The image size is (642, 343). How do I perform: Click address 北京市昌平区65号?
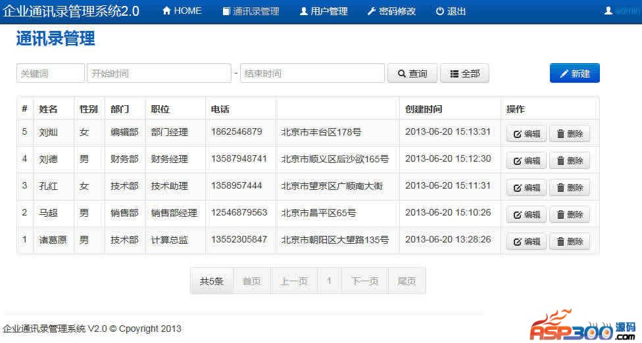(318, 213)
